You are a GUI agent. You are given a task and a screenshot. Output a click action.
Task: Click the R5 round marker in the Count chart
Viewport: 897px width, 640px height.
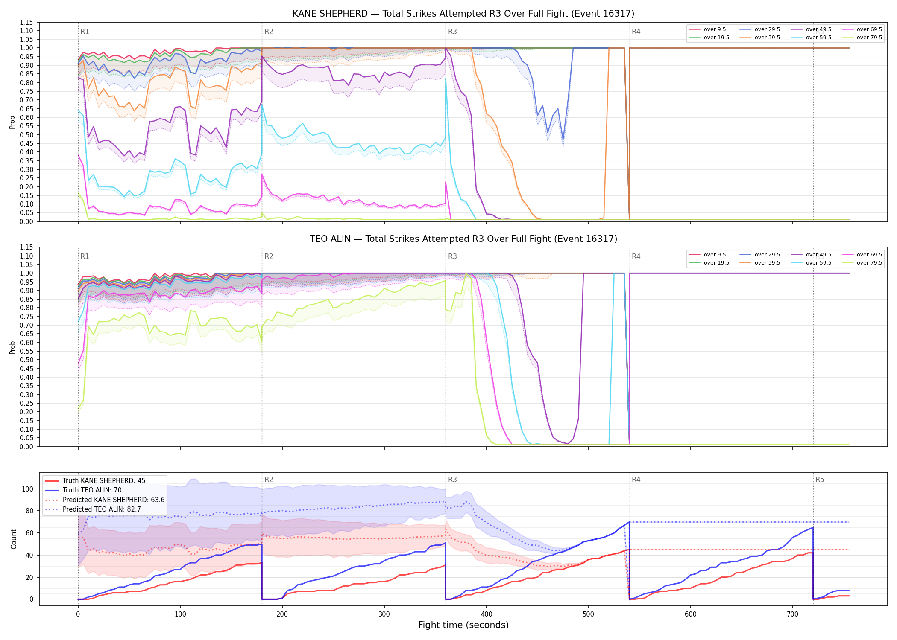pos(820,480)
